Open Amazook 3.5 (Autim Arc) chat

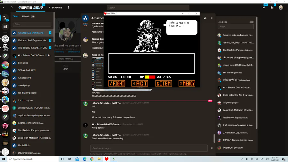pos(32,33)
